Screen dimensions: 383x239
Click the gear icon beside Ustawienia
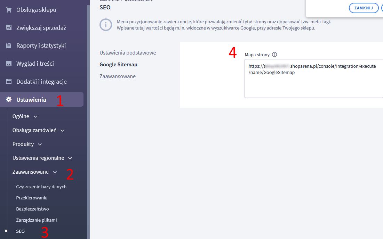tap(9, 100)
